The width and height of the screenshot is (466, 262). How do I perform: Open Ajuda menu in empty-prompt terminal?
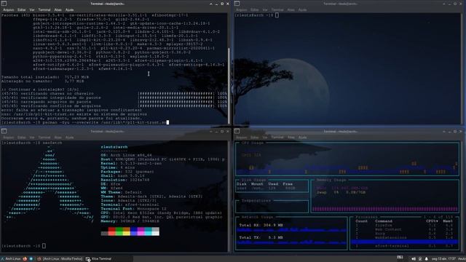[303, 9]
